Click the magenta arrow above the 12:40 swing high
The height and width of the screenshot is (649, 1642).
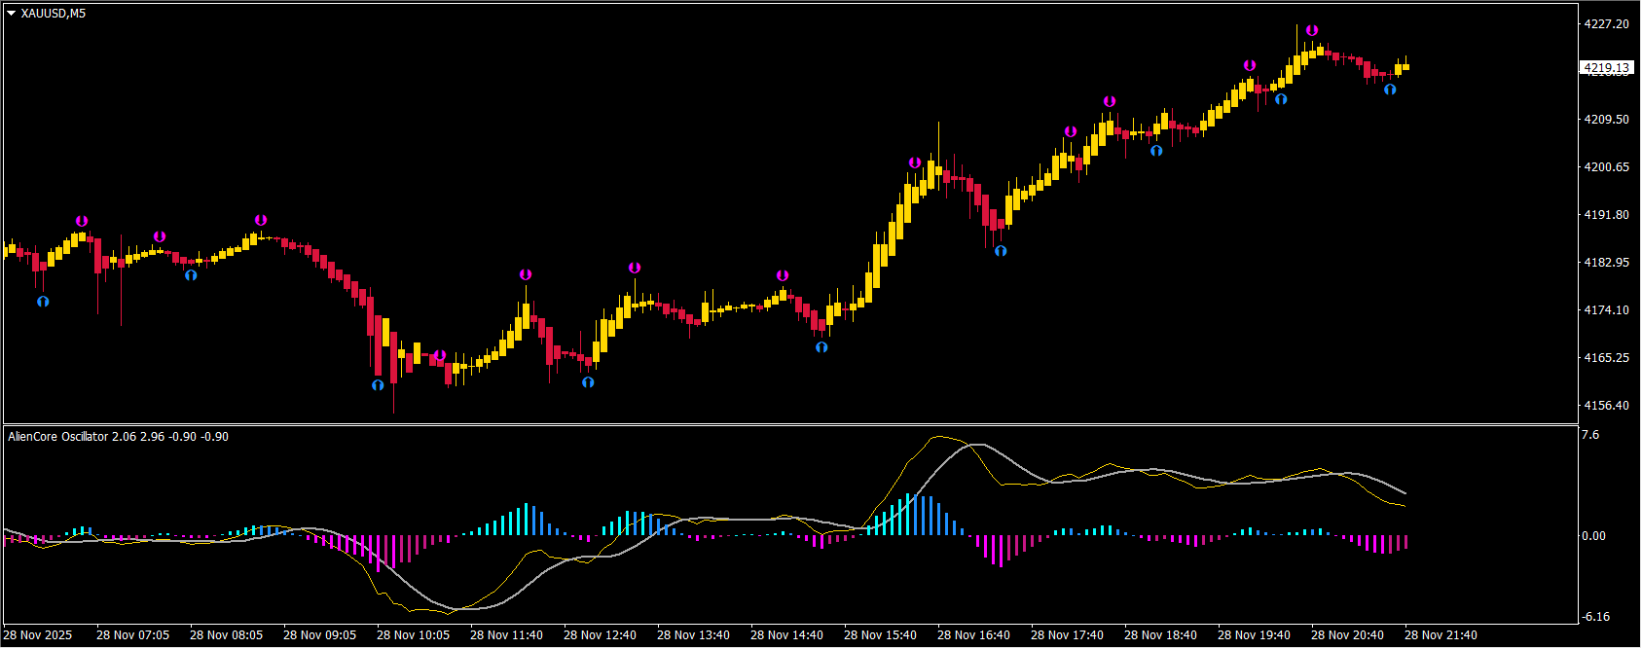coord(635,268)
